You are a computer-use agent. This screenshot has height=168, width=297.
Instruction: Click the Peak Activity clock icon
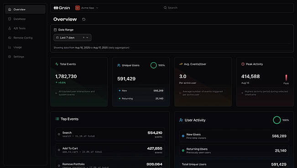(x=243, y=64)
